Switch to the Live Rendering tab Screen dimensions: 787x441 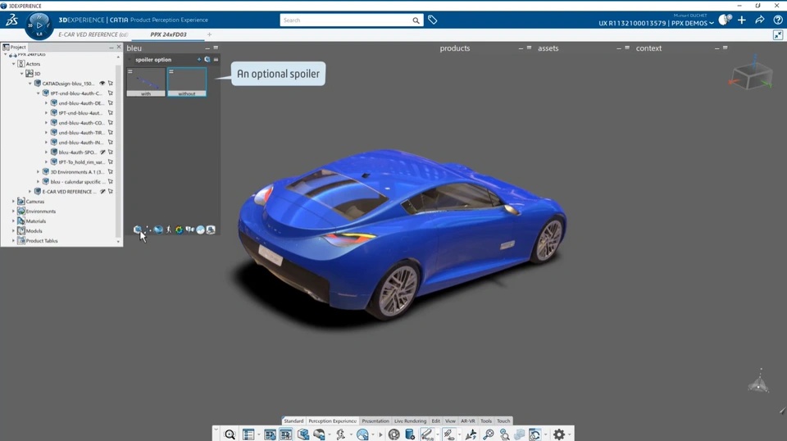click(410, 421)
